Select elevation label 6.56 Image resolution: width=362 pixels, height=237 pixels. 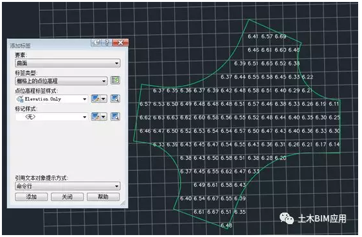226,118
